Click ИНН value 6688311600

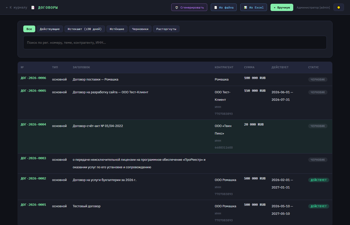[x=224, y=147]
